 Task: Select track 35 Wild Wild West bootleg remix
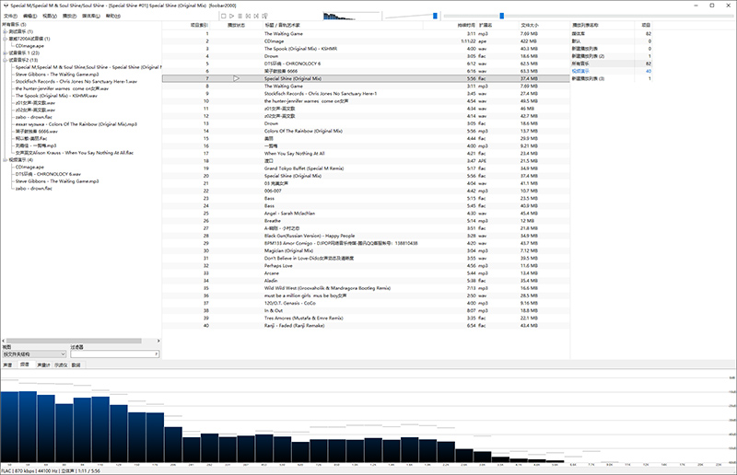pos(366,288)
